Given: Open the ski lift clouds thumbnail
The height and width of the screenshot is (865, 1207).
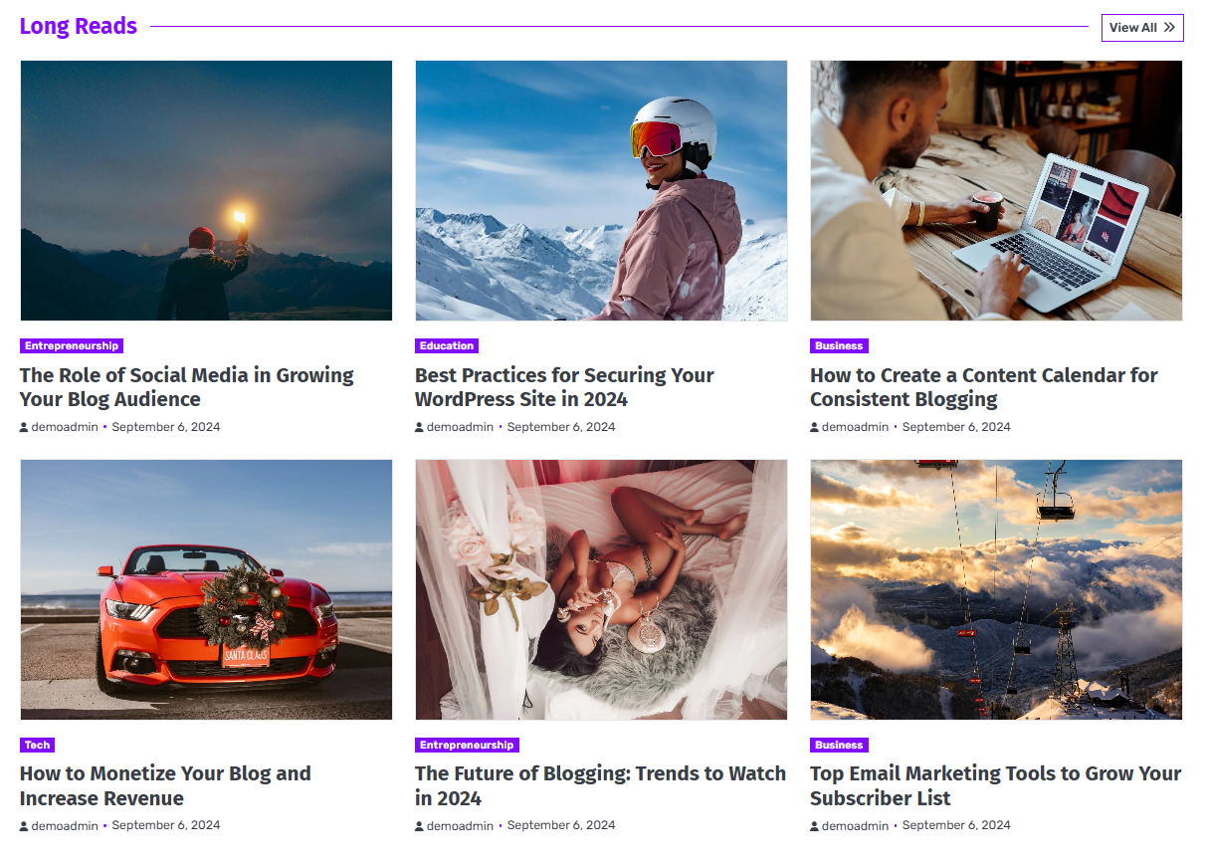Looking at the screenshot, I should 996,589.
